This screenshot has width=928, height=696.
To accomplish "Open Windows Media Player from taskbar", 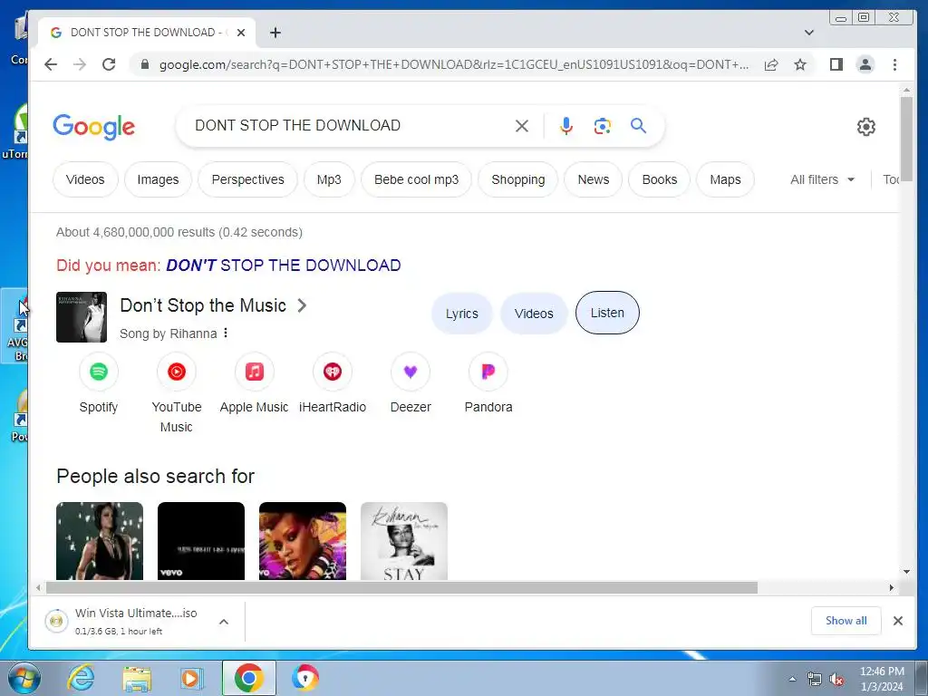I will pyautogui.click(x=191, y=678).
